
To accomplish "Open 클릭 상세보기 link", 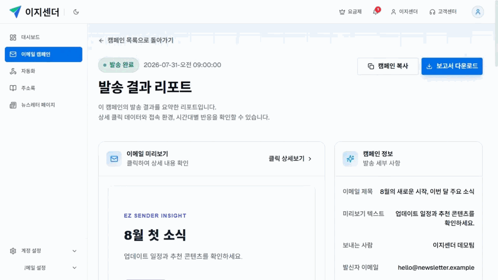I will (x=290, y=159).
